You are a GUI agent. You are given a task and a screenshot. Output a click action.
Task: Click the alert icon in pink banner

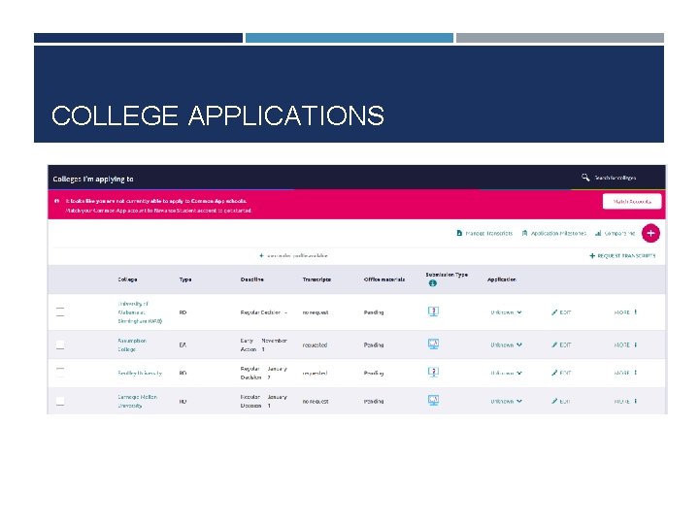point(56,201)
